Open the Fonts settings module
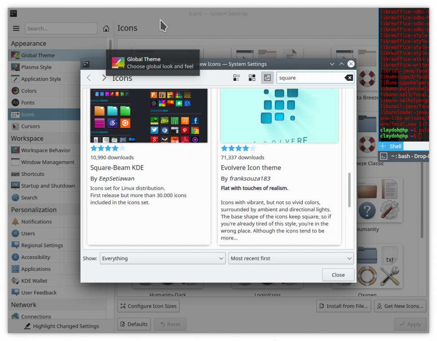Screen dimensions: 437x341 28,103
